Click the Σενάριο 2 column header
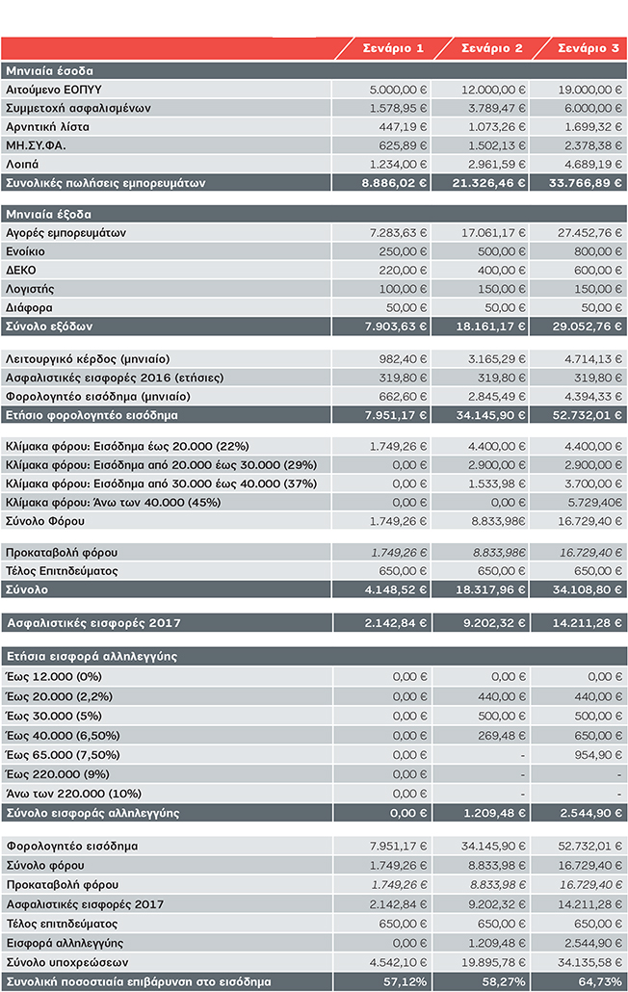 coord(491,48)
